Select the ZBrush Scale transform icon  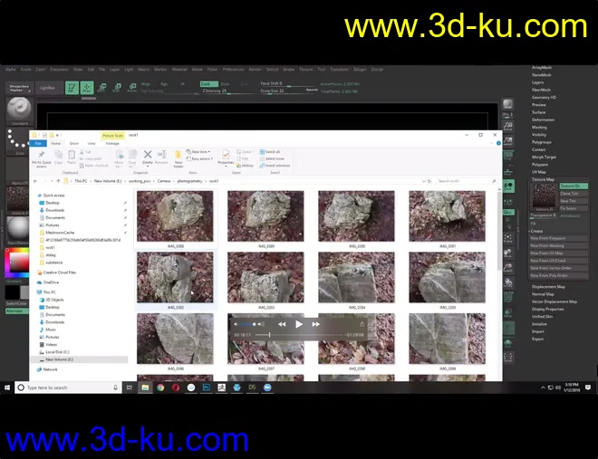click(117, 88)
